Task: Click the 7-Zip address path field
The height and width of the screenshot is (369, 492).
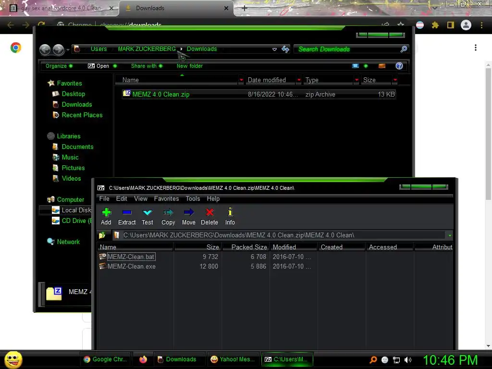Action: click(x=279, y=235)
